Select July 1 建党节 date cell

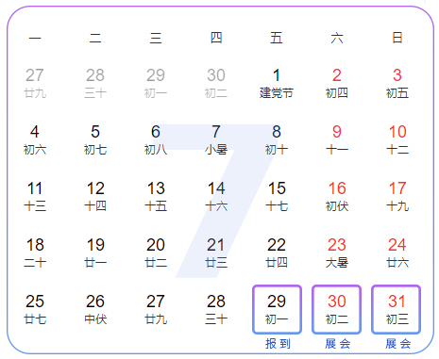tap(277, 84)
